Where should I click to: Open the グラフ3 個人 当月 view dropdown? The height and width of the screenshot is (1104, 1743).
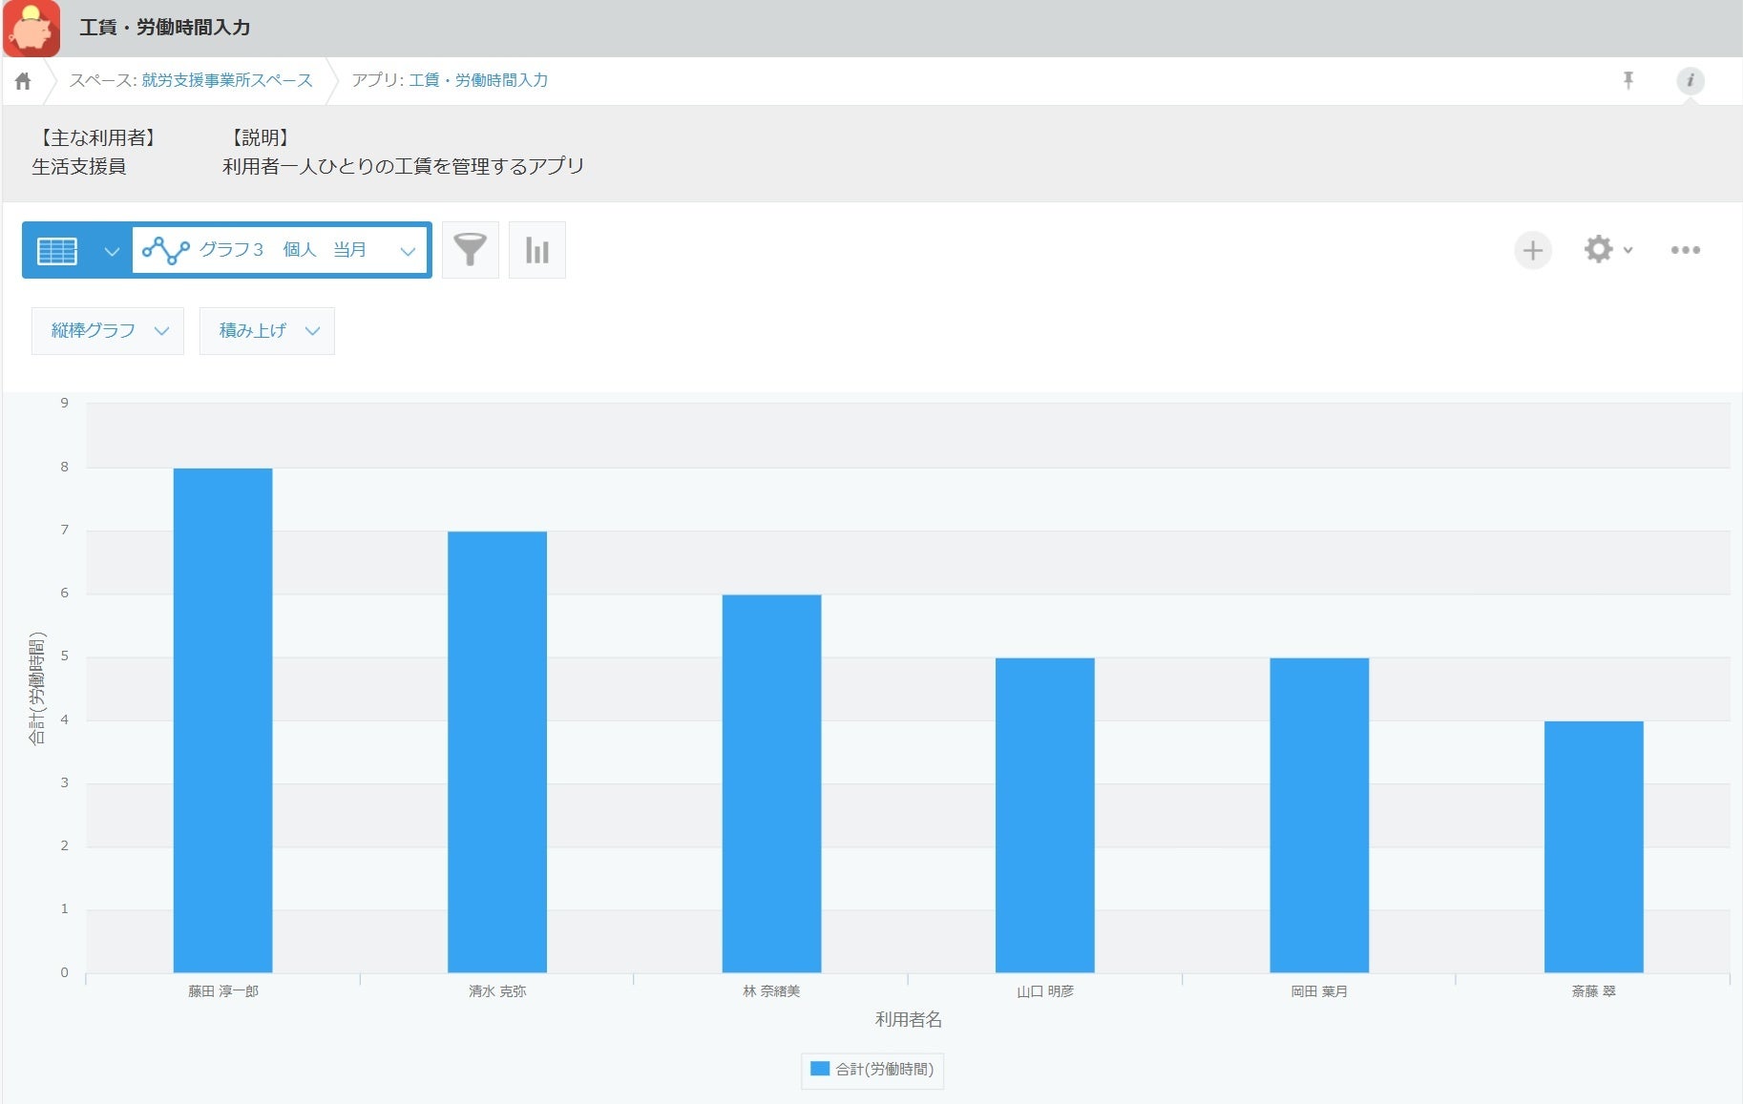[281, 250]
